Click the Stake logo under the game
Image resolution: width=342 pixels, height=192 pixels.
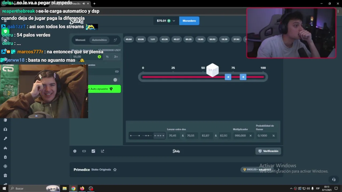[x=176, y=151]
